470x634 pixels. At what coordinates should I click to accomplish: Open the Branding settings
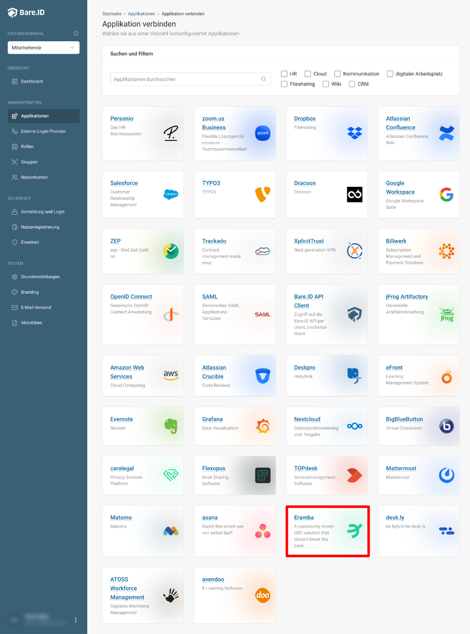[x=44, y=292]
